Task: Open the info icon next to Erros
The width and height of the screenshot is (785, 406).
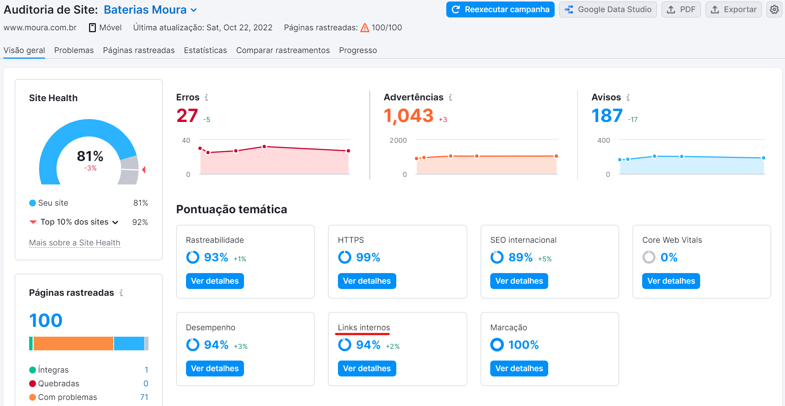Action: pos(206,97)
